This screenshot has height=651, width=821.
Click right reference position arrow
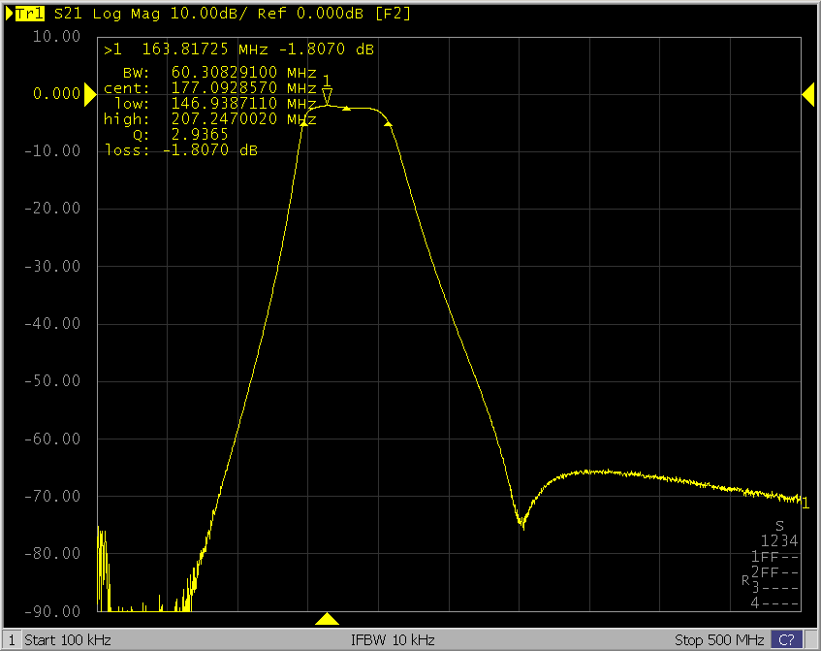[808, 93]
